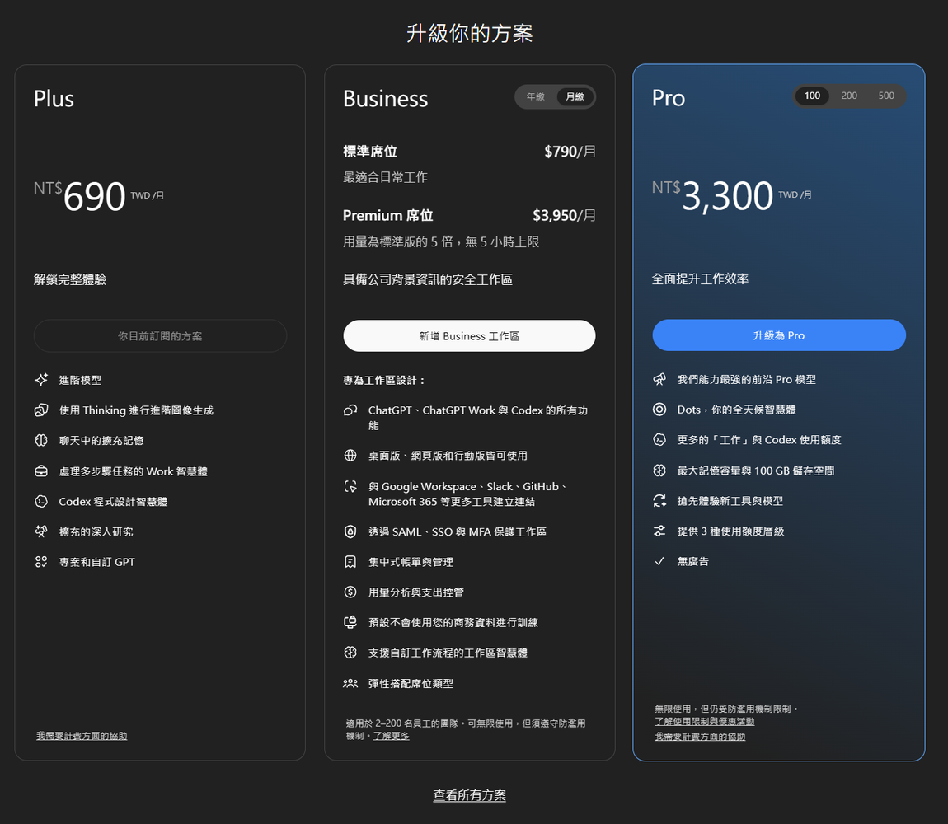Screen dimensions: 948x824
Task: Click the 3,300 price in Pro card
Action: pos(727,196)
